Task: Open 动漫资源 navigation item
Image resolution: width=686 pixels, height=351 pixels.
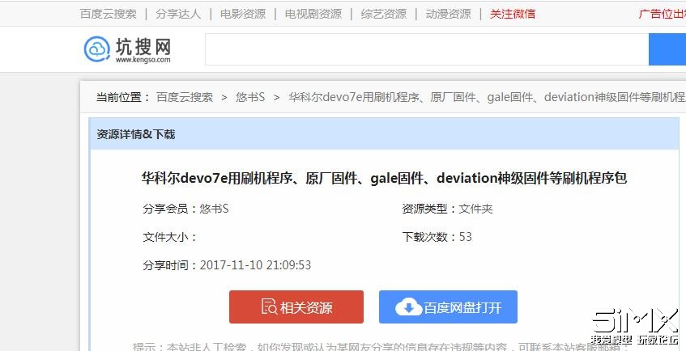Action: coord(449,14)
